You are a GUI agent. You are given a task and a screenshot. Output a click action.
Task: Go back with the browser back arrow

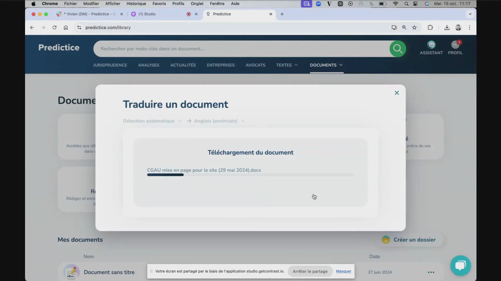tap(32, 28)
